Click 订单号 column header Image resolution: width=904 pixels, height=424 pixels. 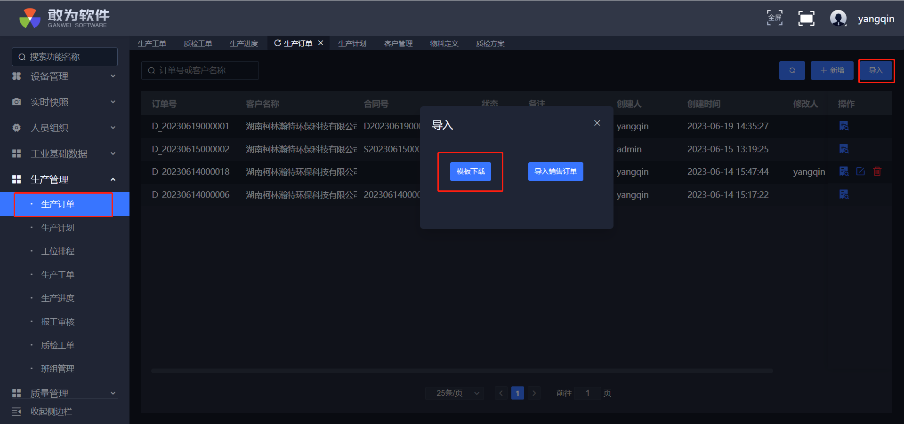(x=164, y=103)
